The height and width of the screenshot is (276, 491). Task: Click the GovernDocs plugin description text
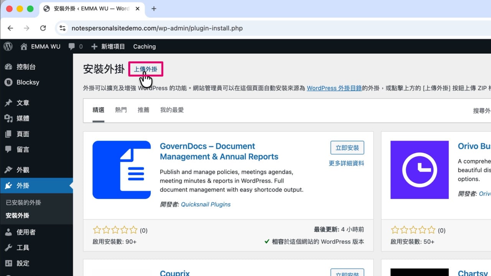pos(232,181)
